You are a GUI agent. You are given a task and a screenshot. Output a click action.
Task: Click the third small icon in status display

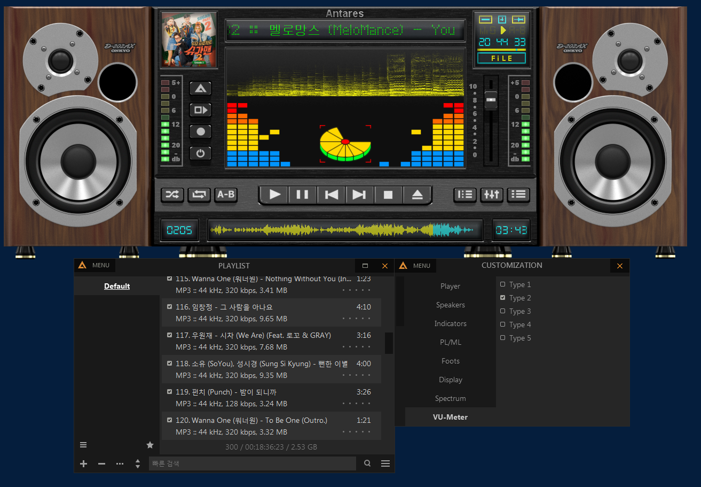pyautogui.click(x=518, y=20)
